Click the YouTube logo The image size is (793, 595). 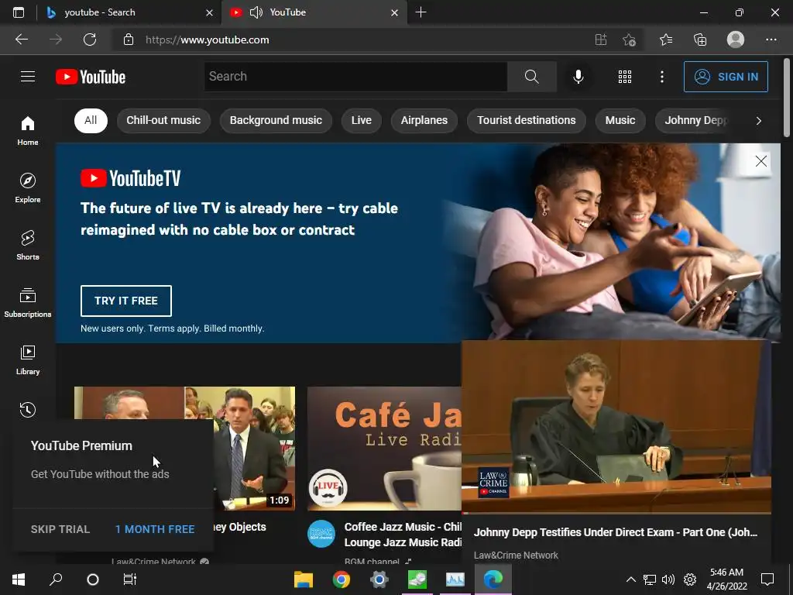tap(91, 77)
